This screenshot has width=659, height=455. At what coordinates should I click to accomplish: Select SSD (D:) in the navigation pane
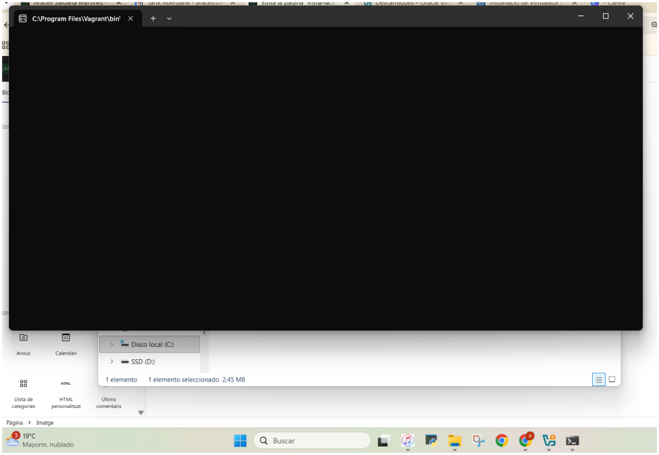[x=143, y=362]
